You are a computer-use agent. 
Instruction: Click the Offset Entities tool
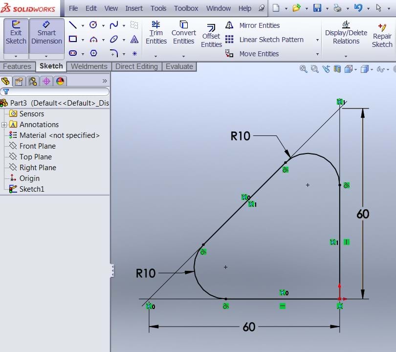click(x=211, y=35)
